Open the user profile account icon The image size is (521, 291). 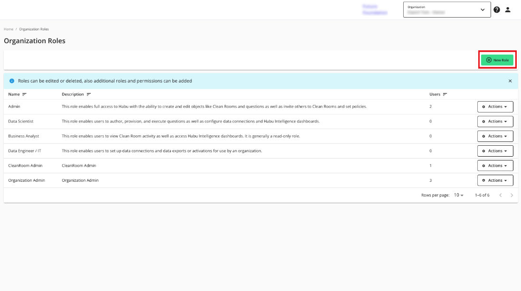(x=508, y=9)
